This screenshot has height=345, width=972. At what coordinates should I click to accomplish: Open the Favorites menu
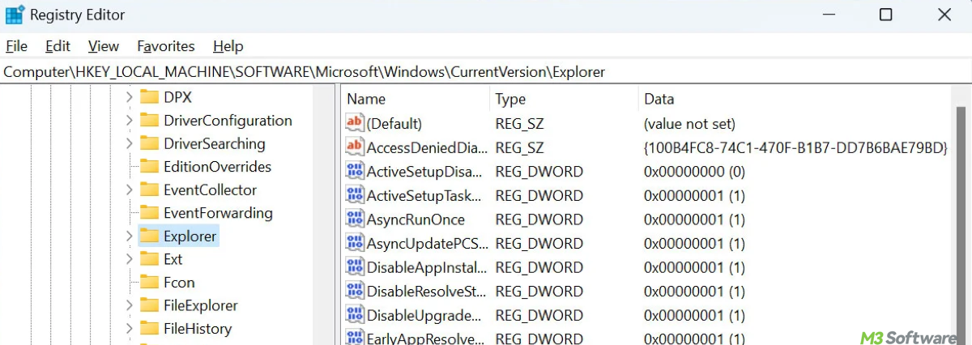[x=166, y=46]
